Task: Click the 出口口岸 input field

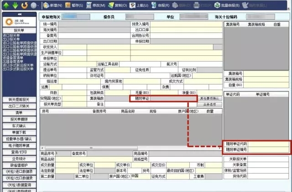Action: pyautogui.click(x=186, y=30)
